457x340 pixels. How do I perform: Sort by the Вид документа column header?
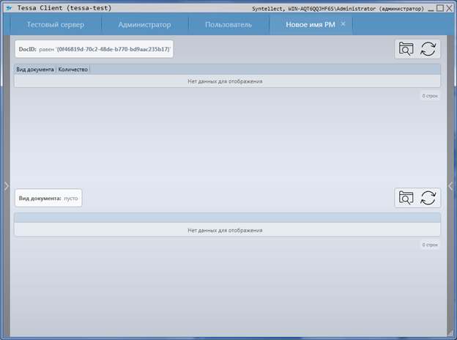click(35, 70)
